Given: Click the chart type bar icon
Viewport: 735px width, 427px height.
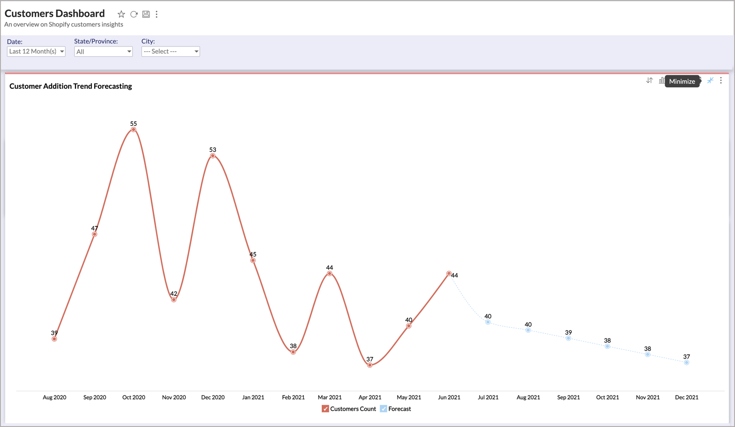Looking at the screenshot, I should [x=661, y=81].
